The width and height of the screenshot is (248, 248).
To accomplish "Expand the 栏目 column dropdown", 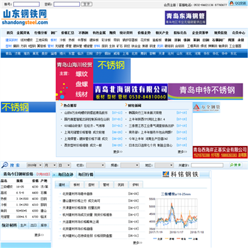I will pos(96,165).
